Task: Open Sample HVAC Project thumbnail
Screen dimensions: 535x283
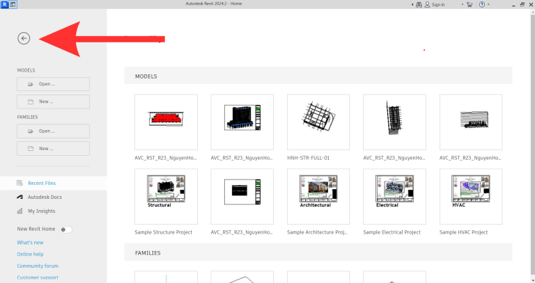Action: [471, 196]
